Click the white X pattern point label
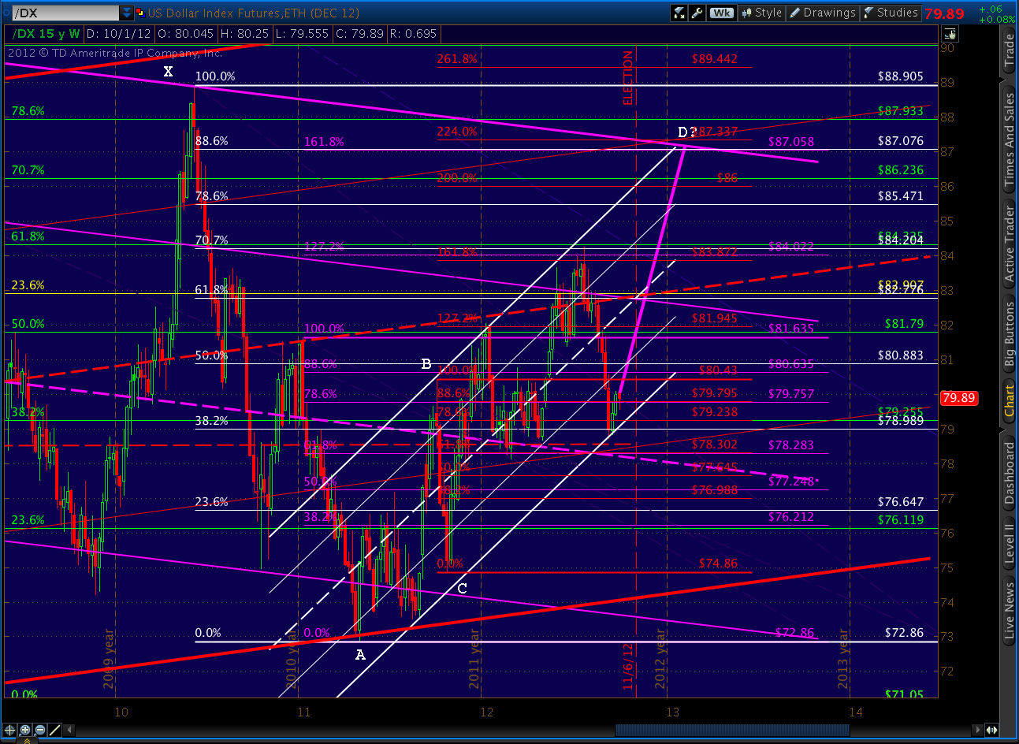The height and width of the screenshot is (744, 1019). click(x=168, y=72)
